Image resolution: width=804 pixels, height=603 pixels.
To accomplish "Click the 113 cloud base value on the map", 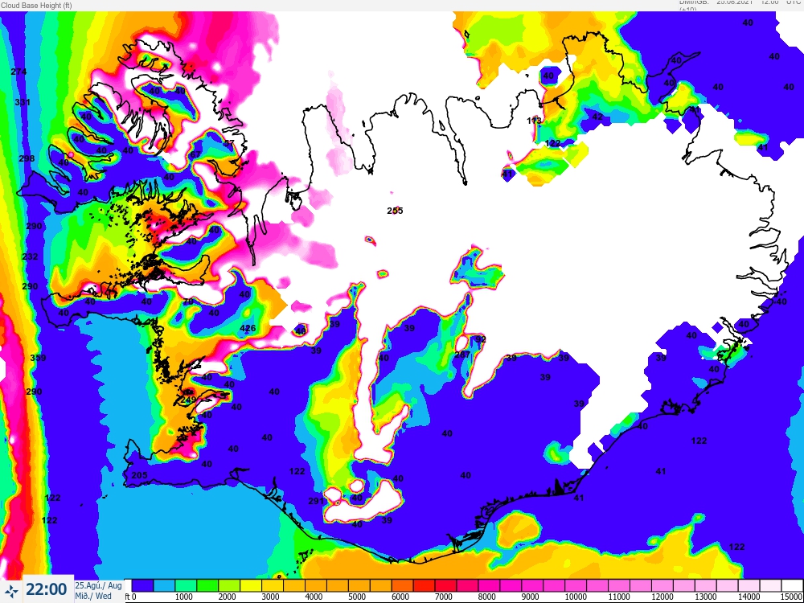I will pyautogui.click(x=535, y=121).
